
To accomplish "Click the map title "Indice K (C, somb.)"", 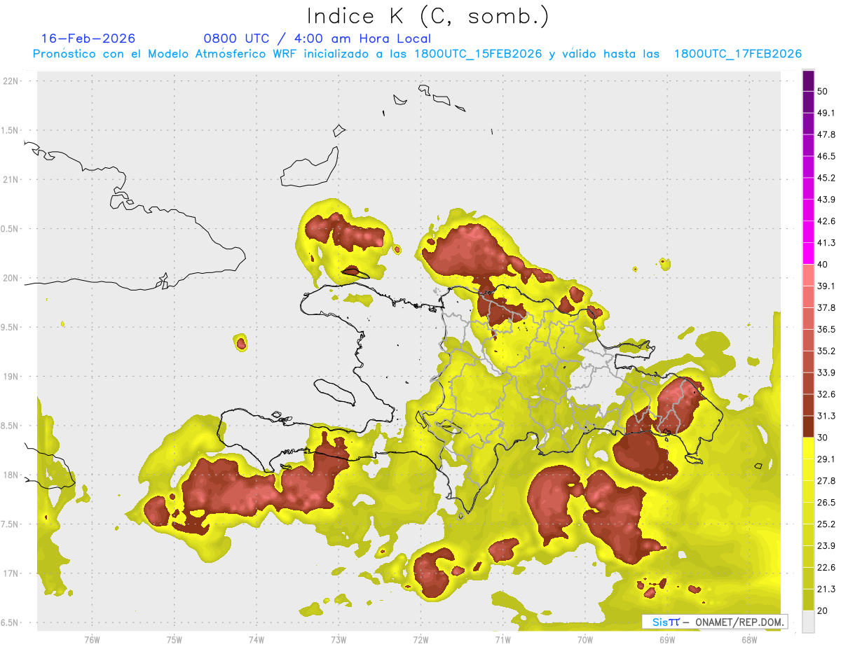I will tap(428, 16).
